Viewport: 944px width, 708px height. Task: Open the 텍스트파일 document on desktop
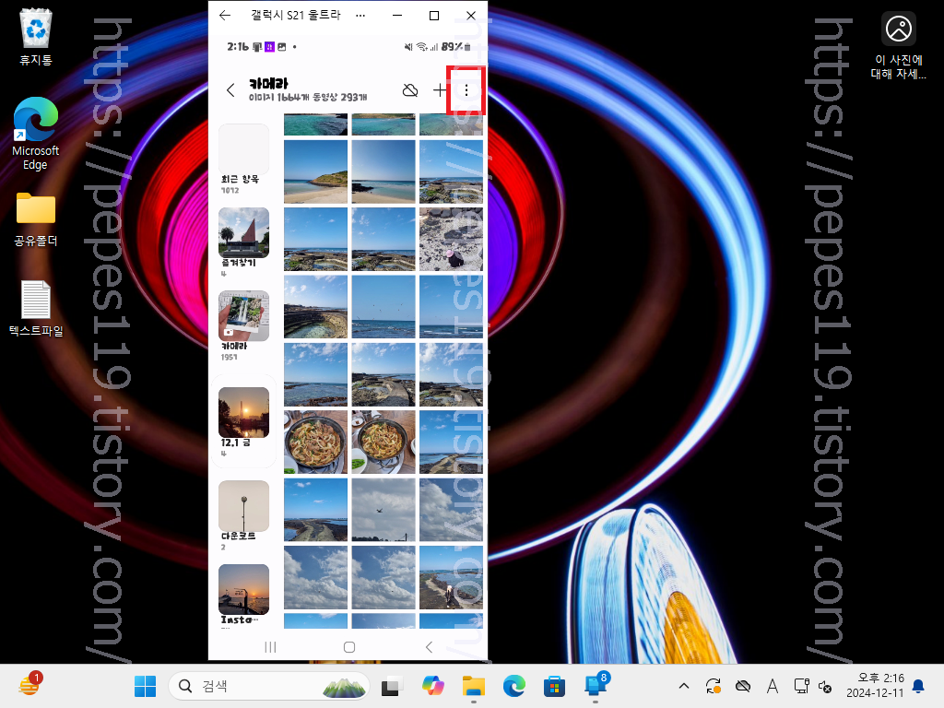click(36, 308)
